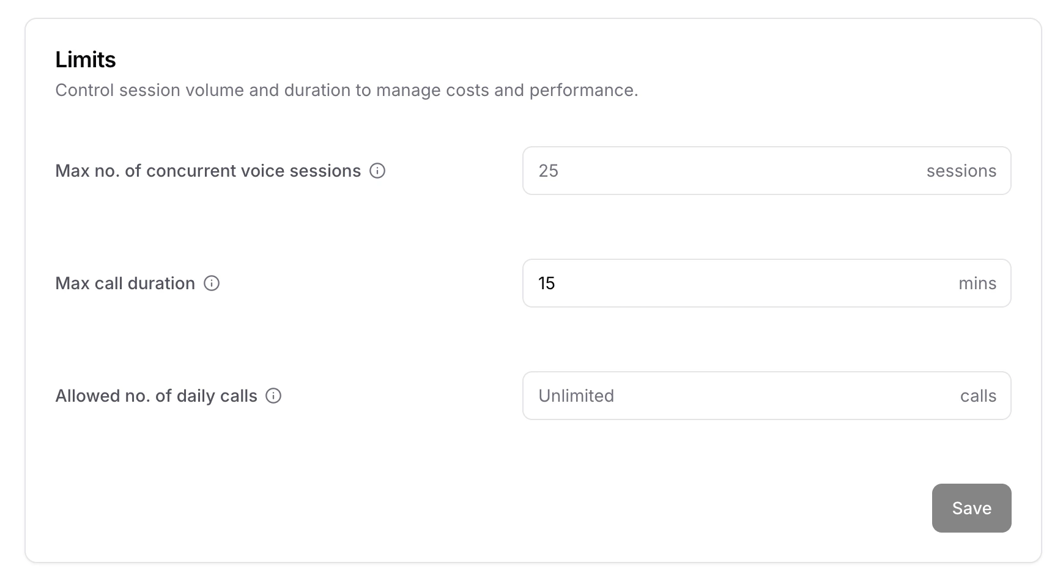Click the mins label in duration field
1063x587 pixels.
pos(978,283)
